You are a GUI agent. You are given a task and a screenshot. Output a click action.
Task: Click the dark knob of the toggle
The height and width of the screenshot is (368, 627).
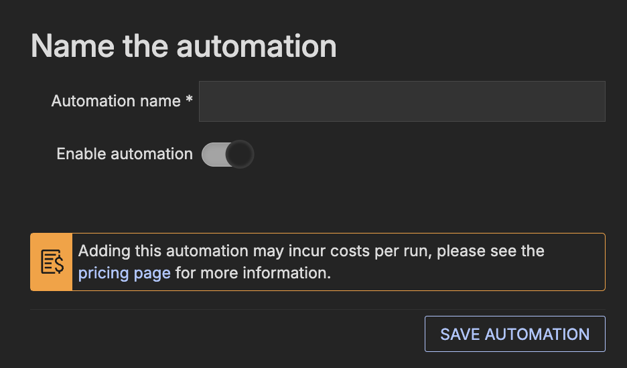pos(239,155)
